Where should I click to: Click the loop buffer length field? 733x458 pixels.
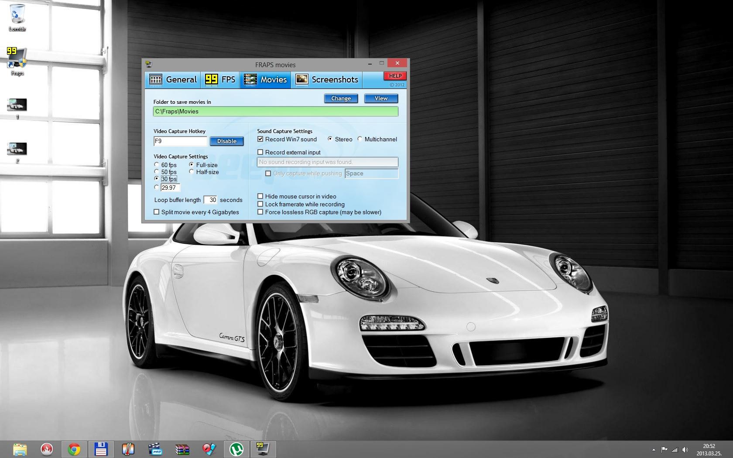coord(210,200)
